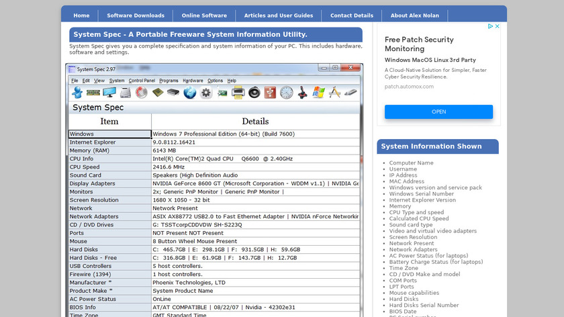Click the Windows flag icon
This screenshot has height=317, width=564.
click(x=319, y=93)
